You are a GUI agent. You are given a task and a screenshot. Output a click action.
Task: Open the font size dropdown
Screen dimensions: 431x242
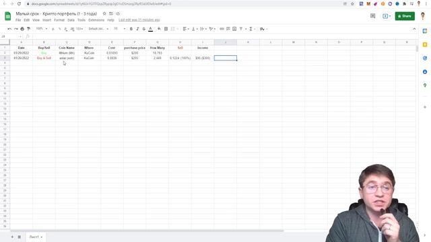(x=120, y=29)
